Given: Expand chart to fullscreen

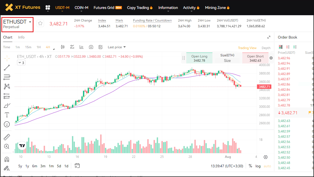Looking at the screenshot, I should [269, 37].
